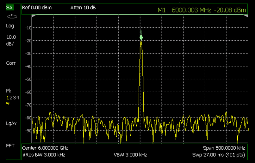Click the LgAv averaging type label
The width and height of the screenshot is (255, 163).
pyautogui.click(x=11, y=123)
